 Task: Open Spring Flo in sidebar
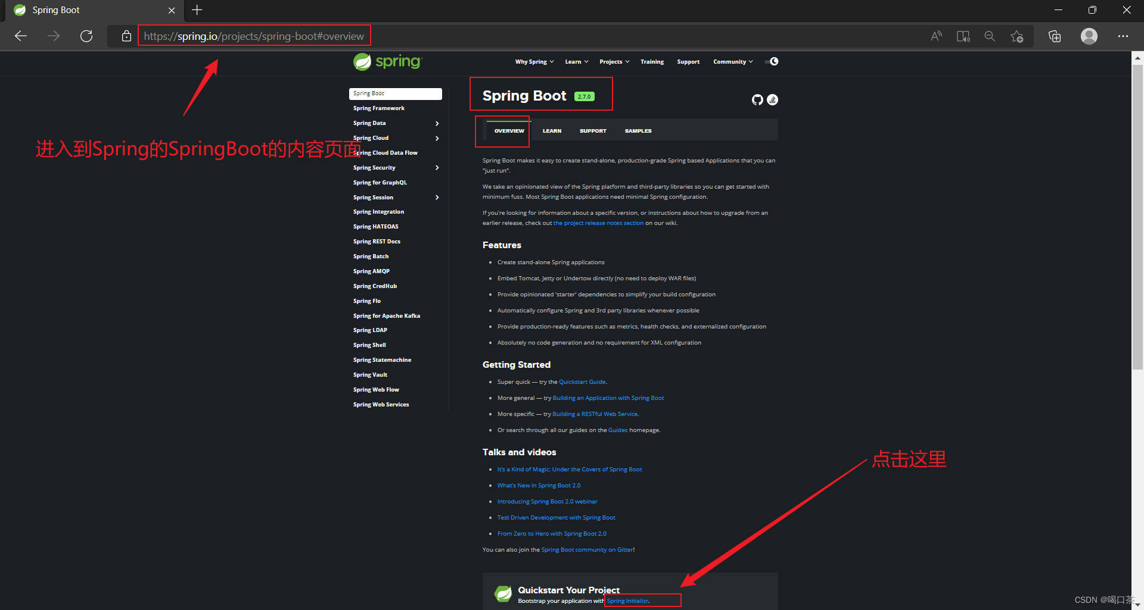(x=367, y=301)
